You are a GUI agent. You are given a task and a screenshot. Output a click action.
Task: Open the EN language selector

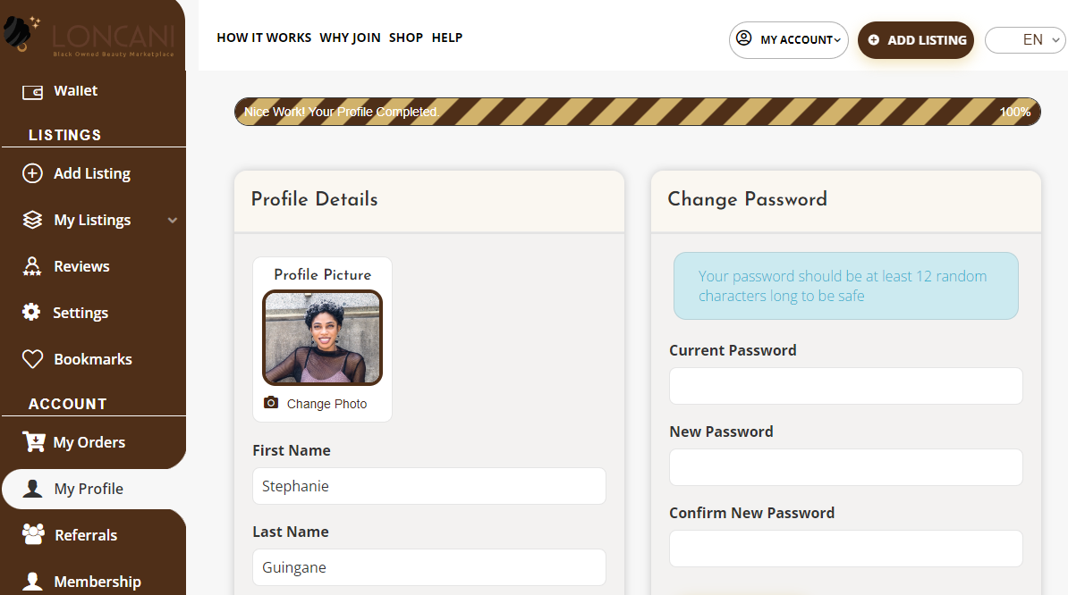[x=1025, y=40]
